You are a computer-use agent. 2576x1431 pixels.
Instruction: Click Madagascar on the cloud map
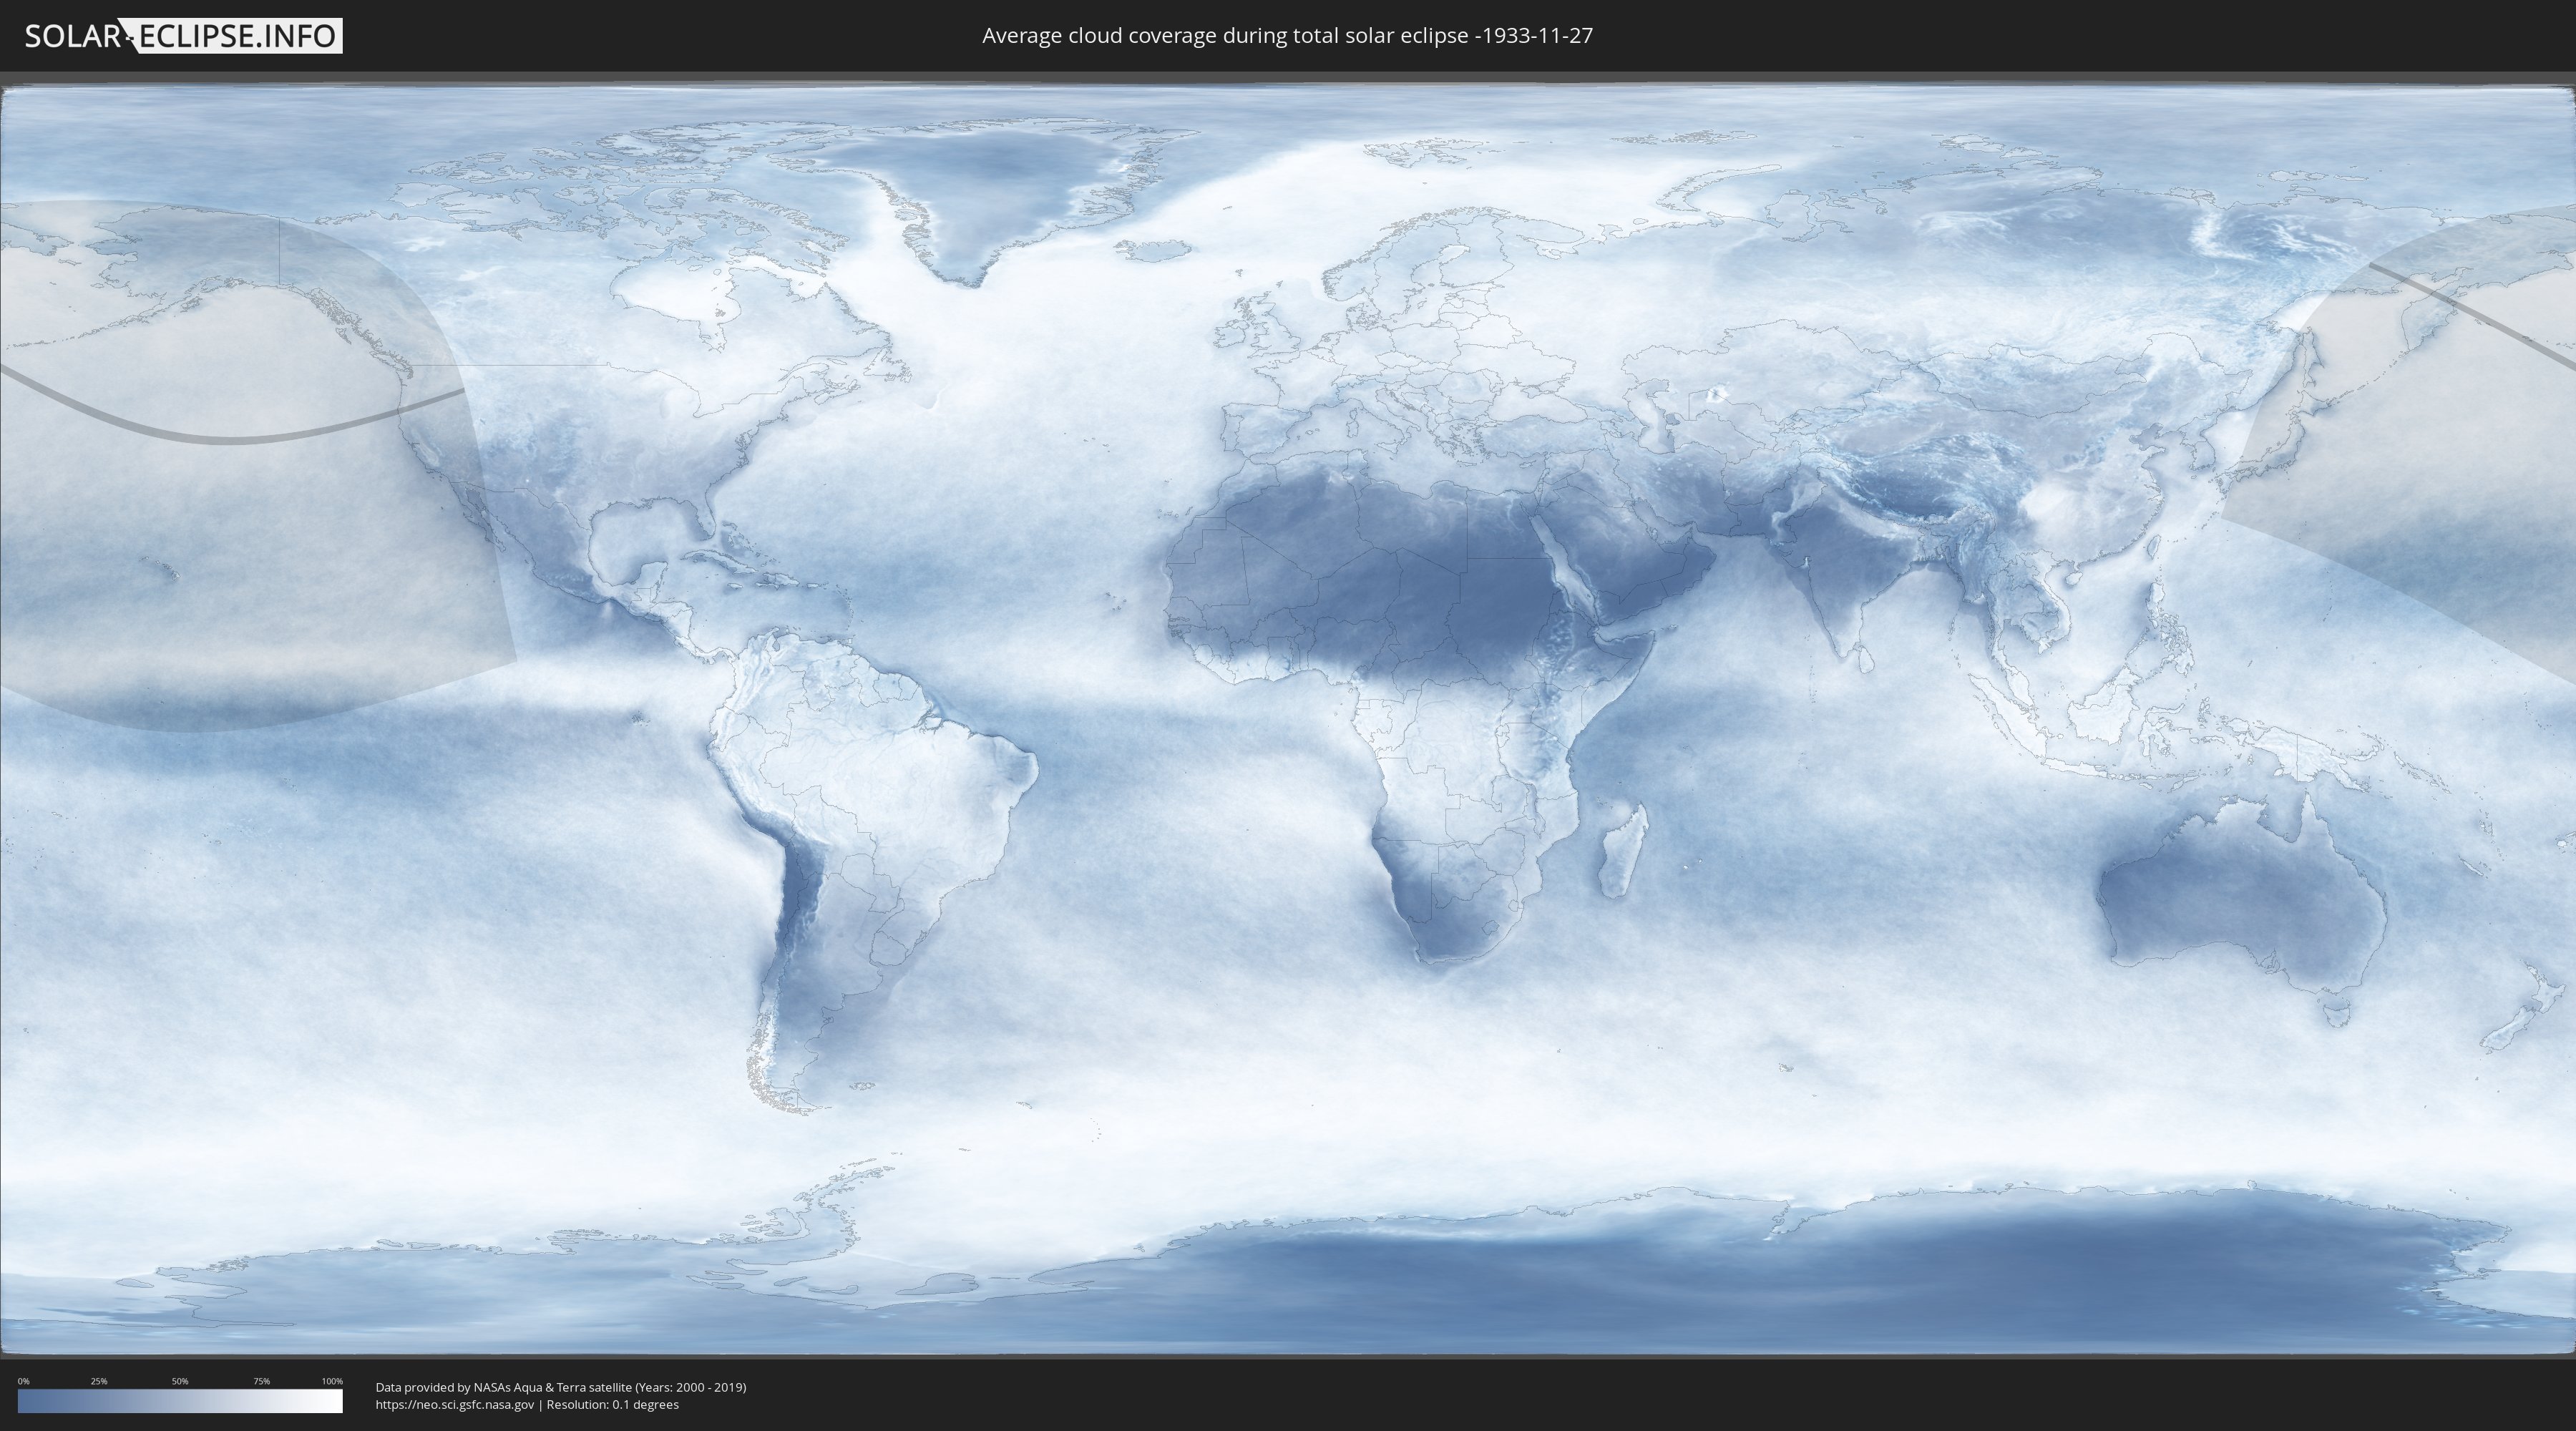click(x=1623, y=850)
